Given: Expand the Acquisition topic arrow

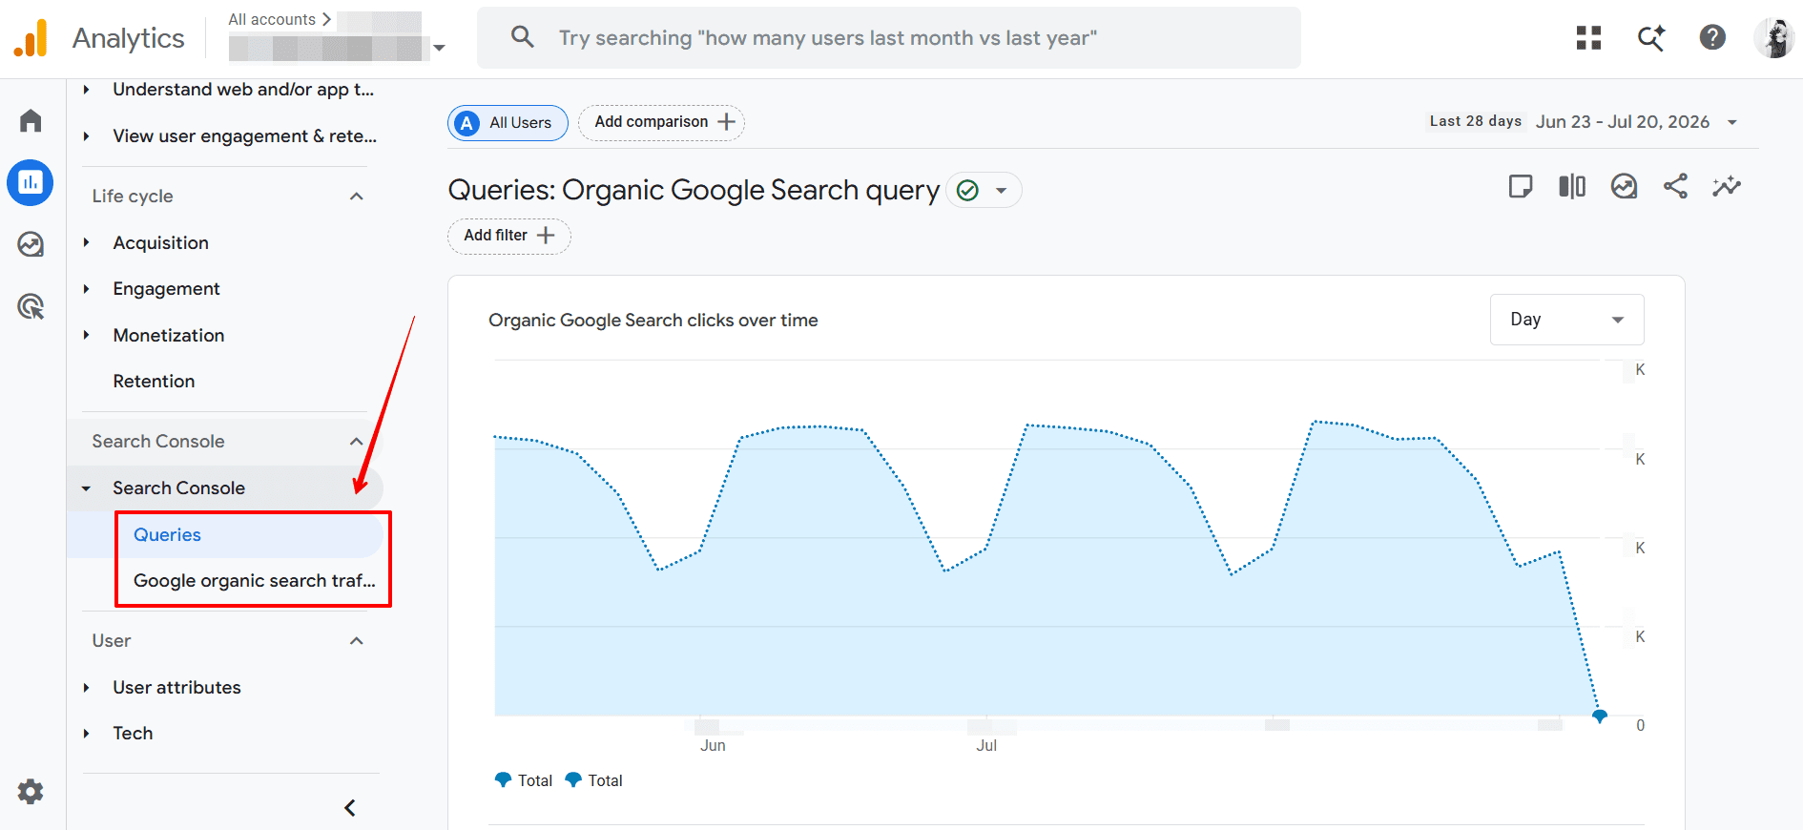Looking at the screenshot, I should [x=86, y=243].
